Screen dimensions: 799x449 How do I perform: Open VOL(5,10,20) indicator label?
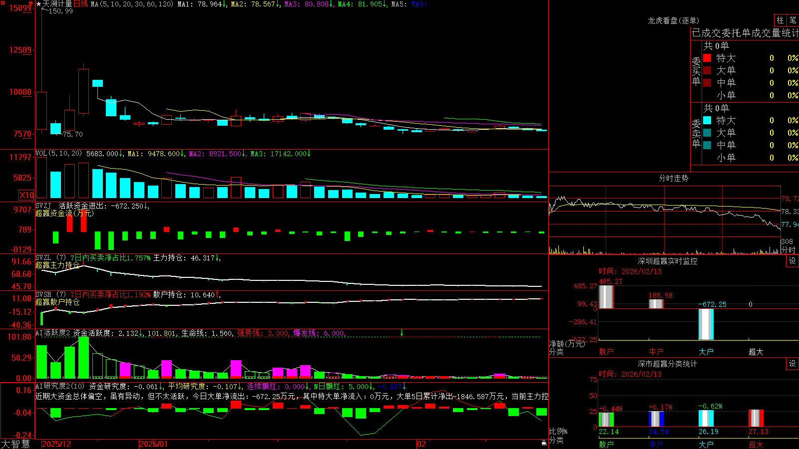click(x=58, y=154)
